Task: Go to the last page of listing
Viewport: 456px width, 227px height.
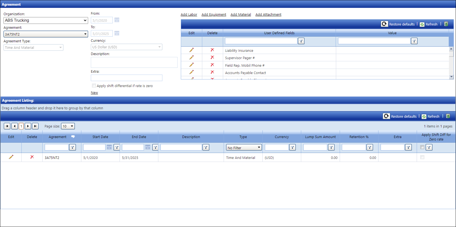Action: pos(35,126)
